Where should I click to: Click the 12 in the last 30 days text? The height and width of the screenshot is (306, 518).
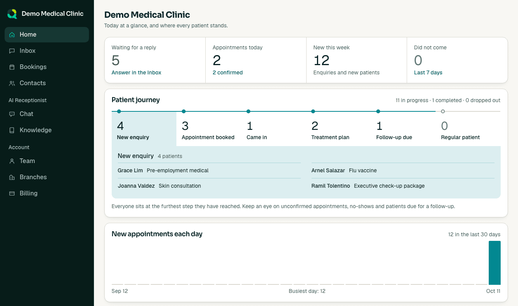pyautogui.click(x=474, y=234)
